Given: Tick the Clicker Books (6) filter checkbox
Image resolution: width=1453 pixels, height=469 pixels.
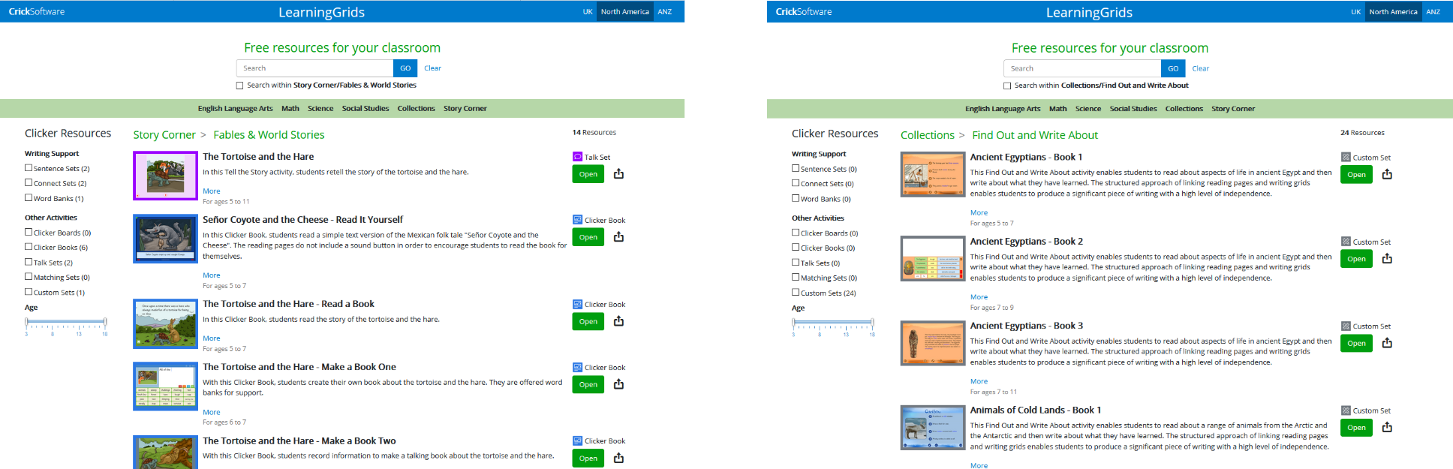Looking at the screenshot, I should [29, 247].
